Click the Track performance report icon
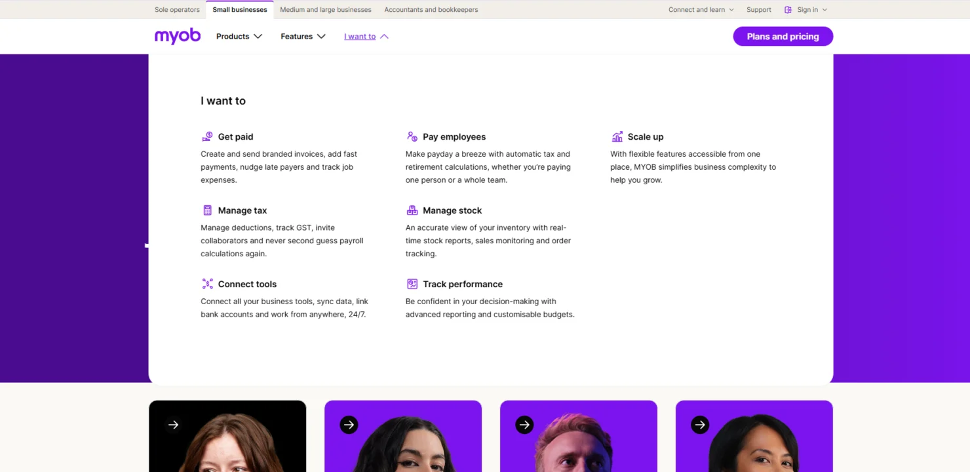 (412, 283)
